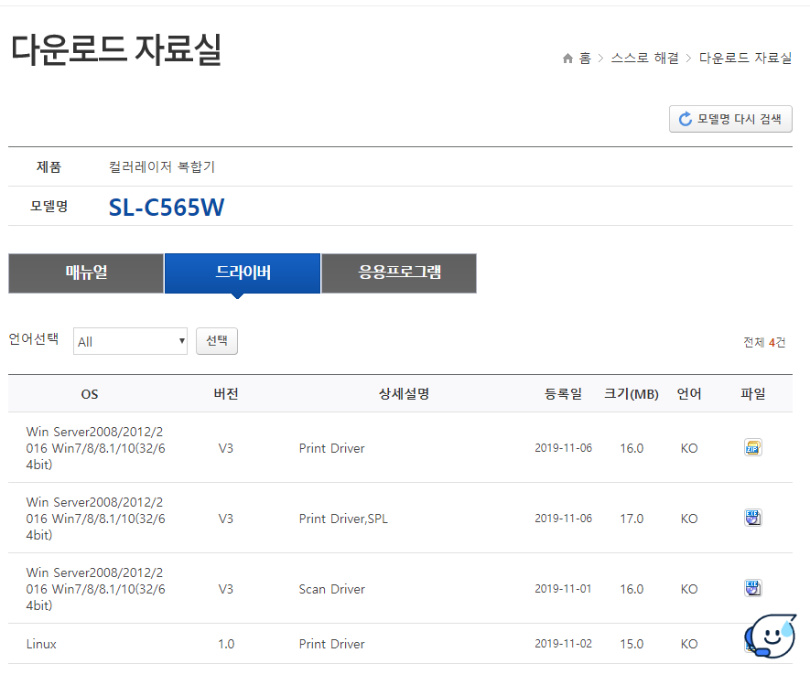This screenshot has height=674, width=810.
Task: Click the 선택 button
Action: [x=216, y=340]
